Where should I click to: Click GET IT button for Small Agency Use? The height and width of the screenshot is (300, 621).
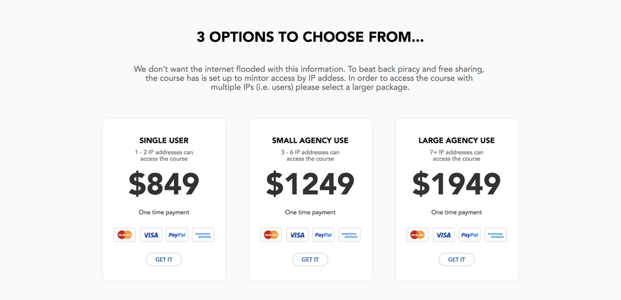coord(310,259)
